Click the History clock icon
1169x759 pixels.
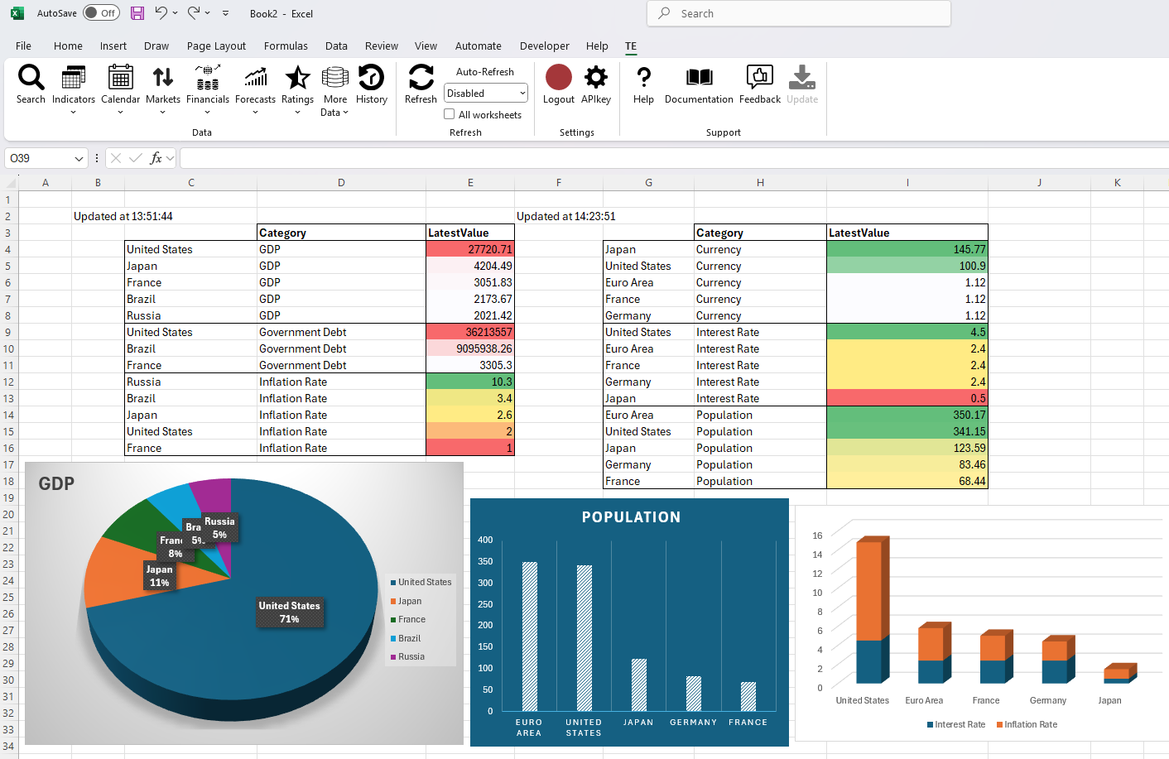pyautogui.click(x=371, y=78)
